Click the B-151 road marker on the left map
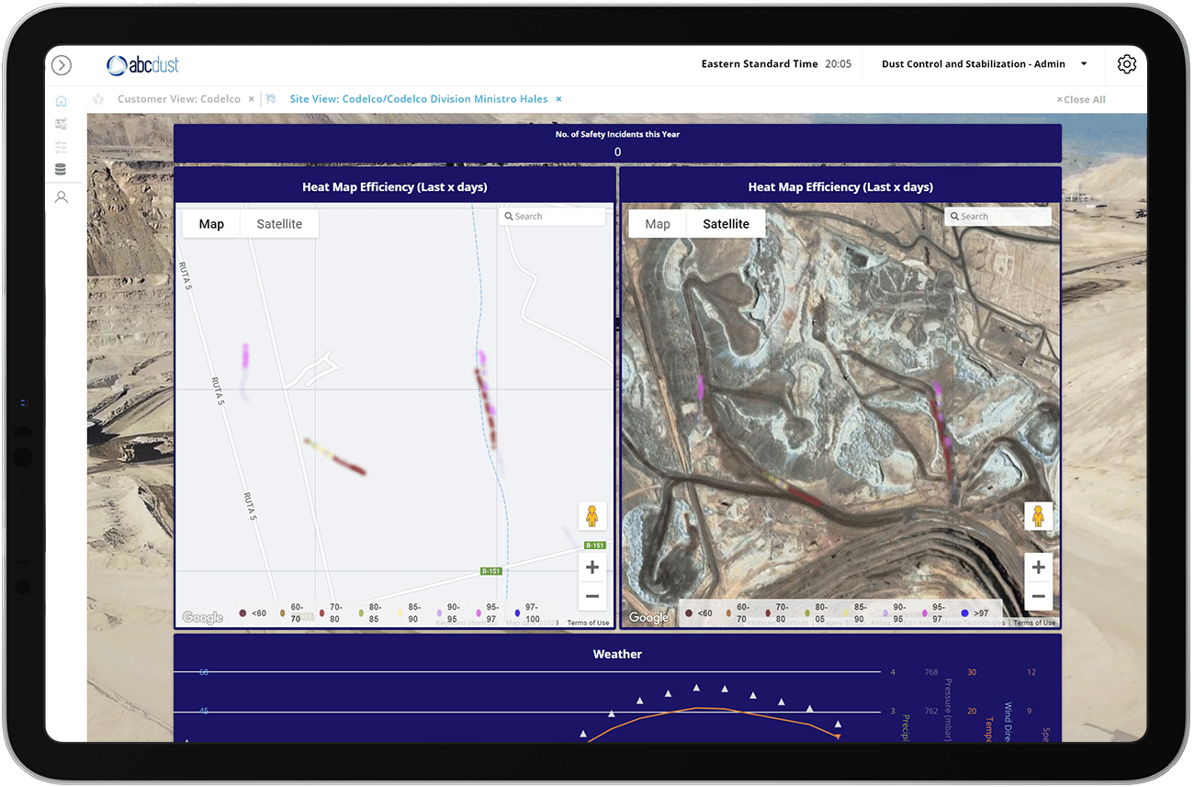The width and height of the screenshot is (1194, 787). click(x=491, y=571)
